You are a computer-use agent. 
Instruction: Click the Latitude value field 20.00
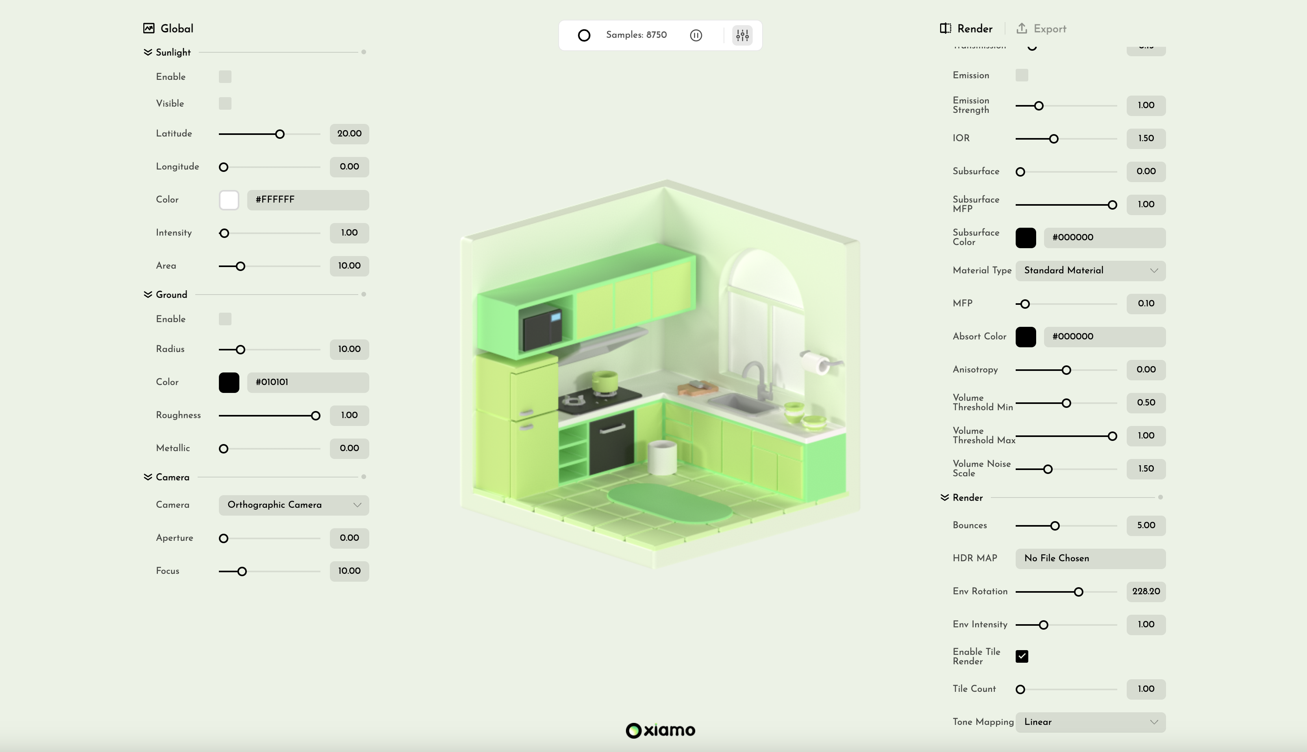349,134
